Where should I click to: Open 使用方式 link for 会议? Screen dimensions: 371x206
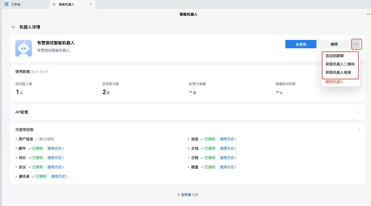point(56,167)
